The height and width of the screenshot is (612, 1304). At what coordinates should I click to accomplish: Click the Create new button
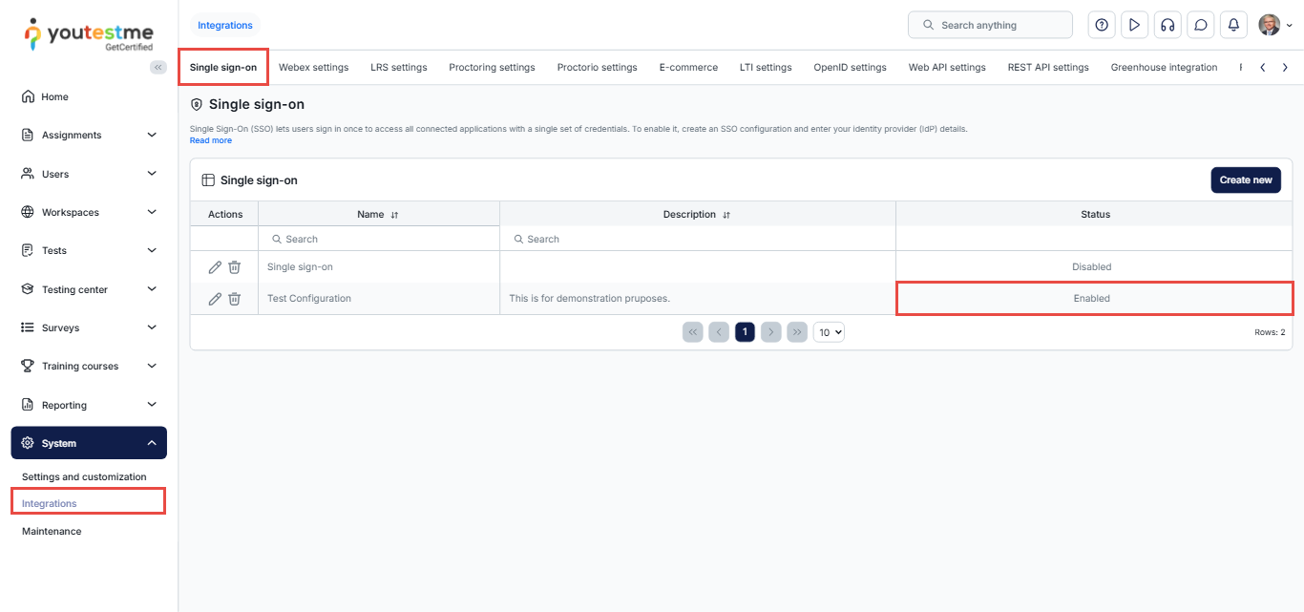pyautogui.click(x=1245, y=179)
